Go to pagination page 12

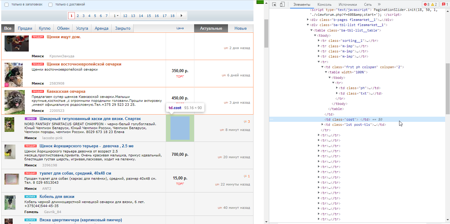125,16
